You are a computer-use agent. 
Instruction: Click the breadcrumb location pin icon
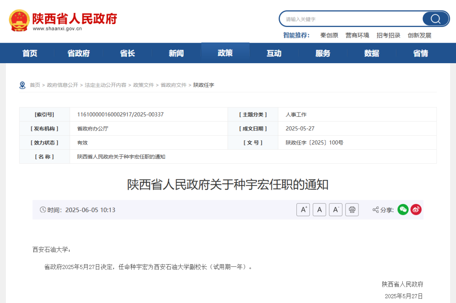point(22,85)
